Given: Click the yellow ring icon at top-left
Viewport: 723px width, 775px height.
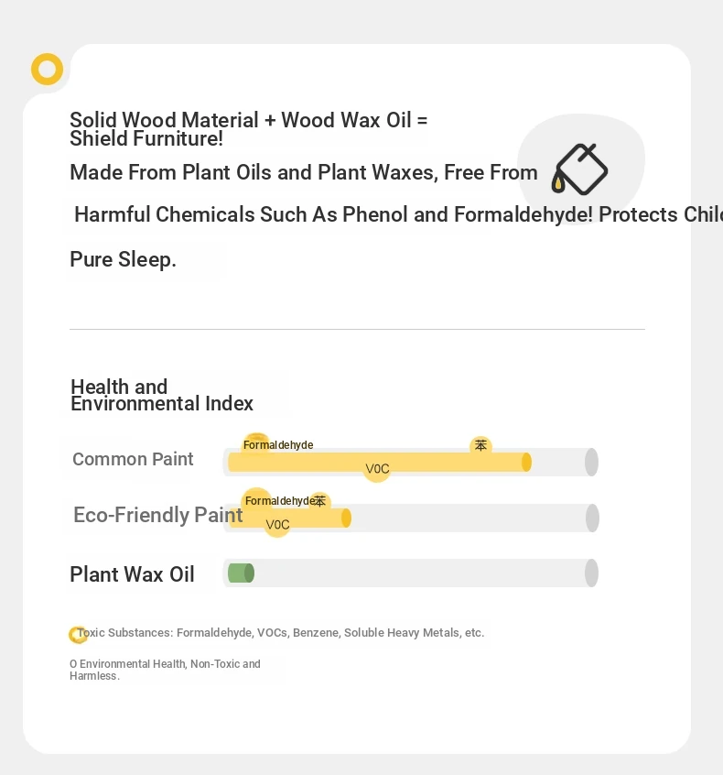Looking at the screenshot, I should pos(47,70).
